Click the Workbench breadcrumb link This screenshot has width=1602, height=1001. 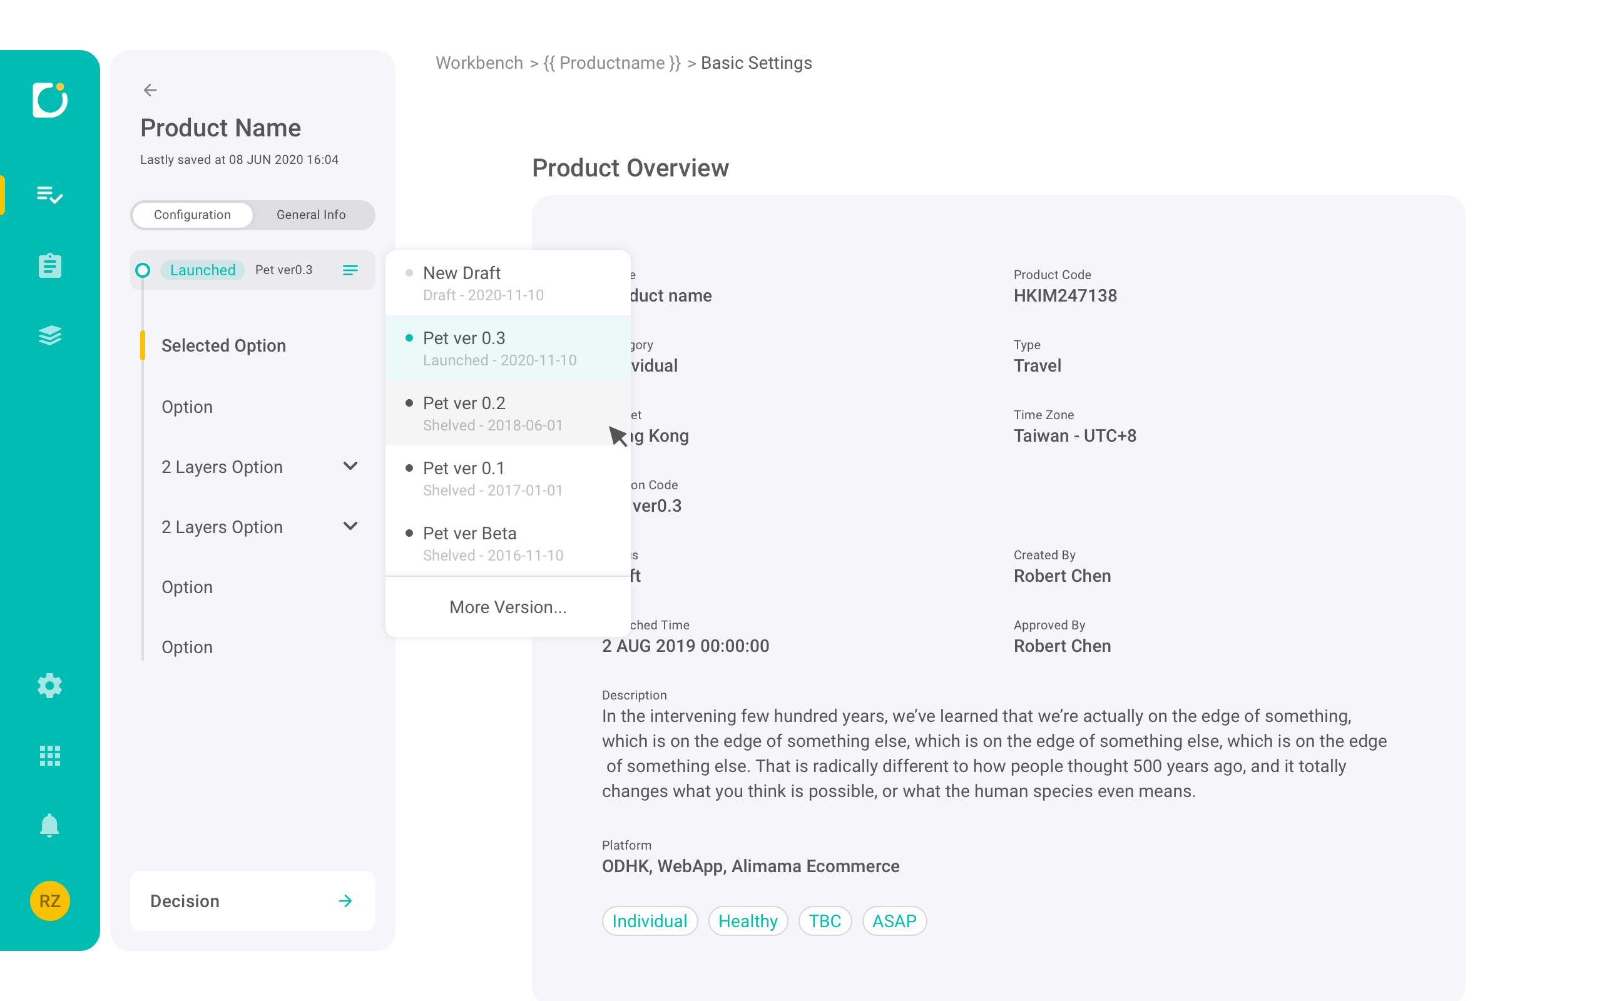(x=479, y=63)
